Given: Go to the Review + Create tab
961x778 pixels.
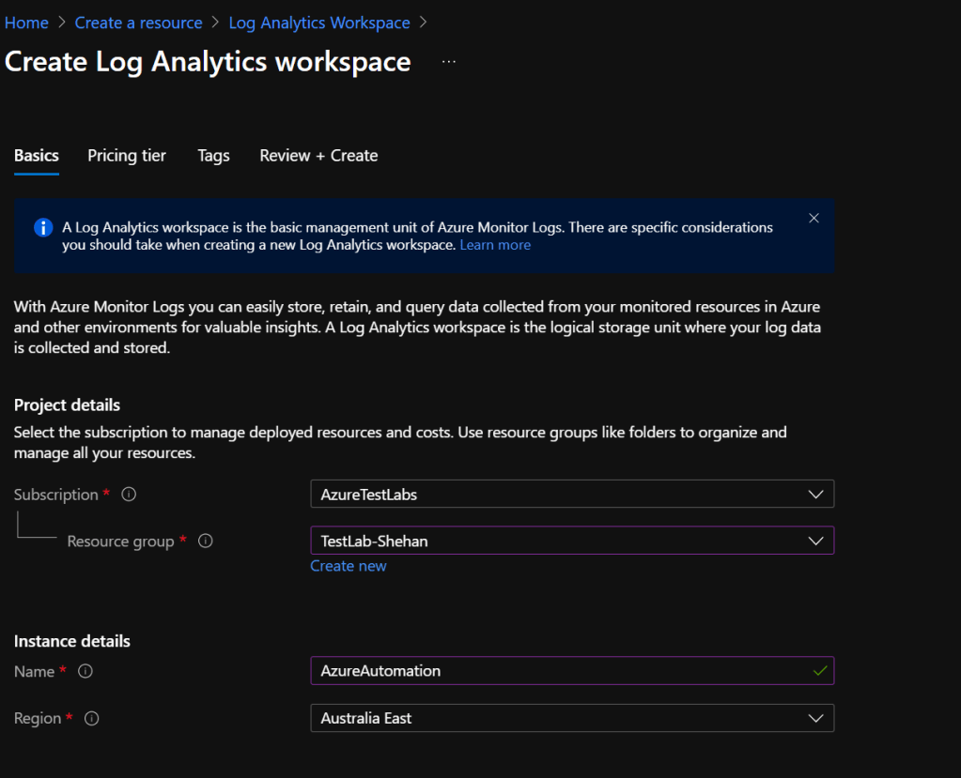Looking at the screenshot, I should point(318,156).
